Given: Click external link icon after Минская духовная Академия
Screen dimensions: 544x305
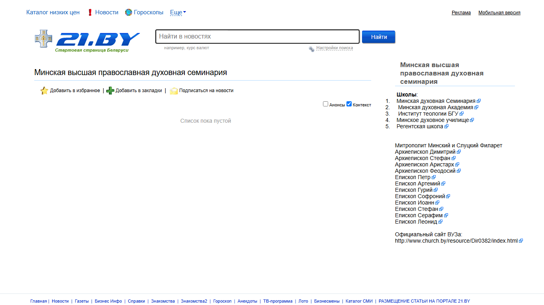Looking at the screenshot, I should (476, 108).
